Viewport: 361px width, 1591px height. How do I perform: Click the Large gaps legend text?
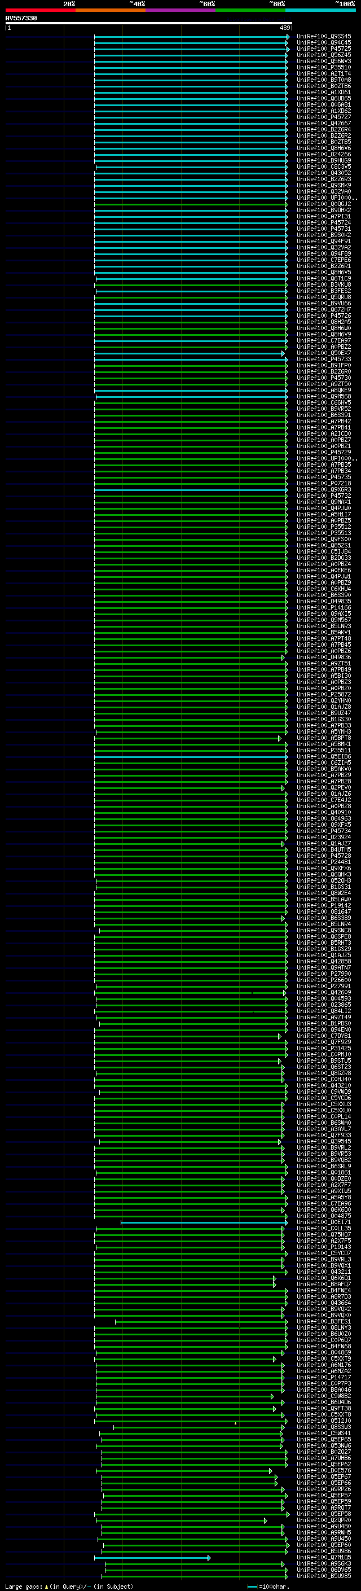(69, 1586)
